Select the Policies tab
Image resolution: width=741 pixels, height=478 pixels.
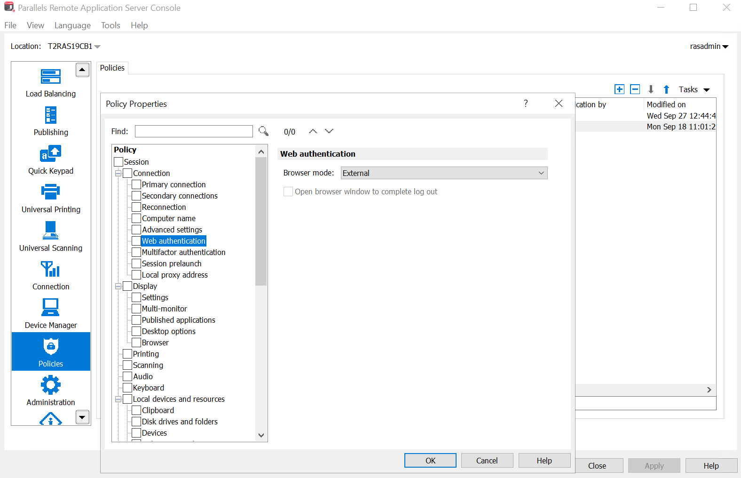112,68
